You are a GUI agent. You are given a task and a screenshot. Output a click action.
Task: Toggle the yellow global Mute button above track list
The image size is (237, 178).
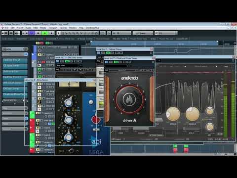[38, 43]
